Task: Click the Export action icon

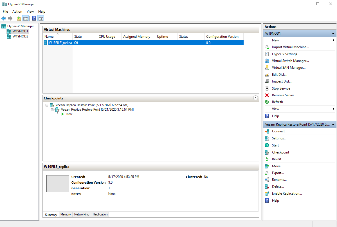Action: tap(267, 173)
